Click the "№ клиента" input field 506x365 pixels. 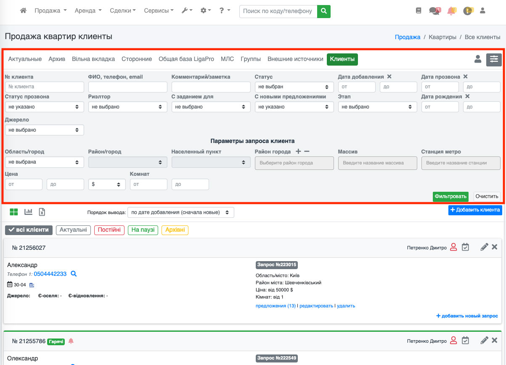pos(44,87)
